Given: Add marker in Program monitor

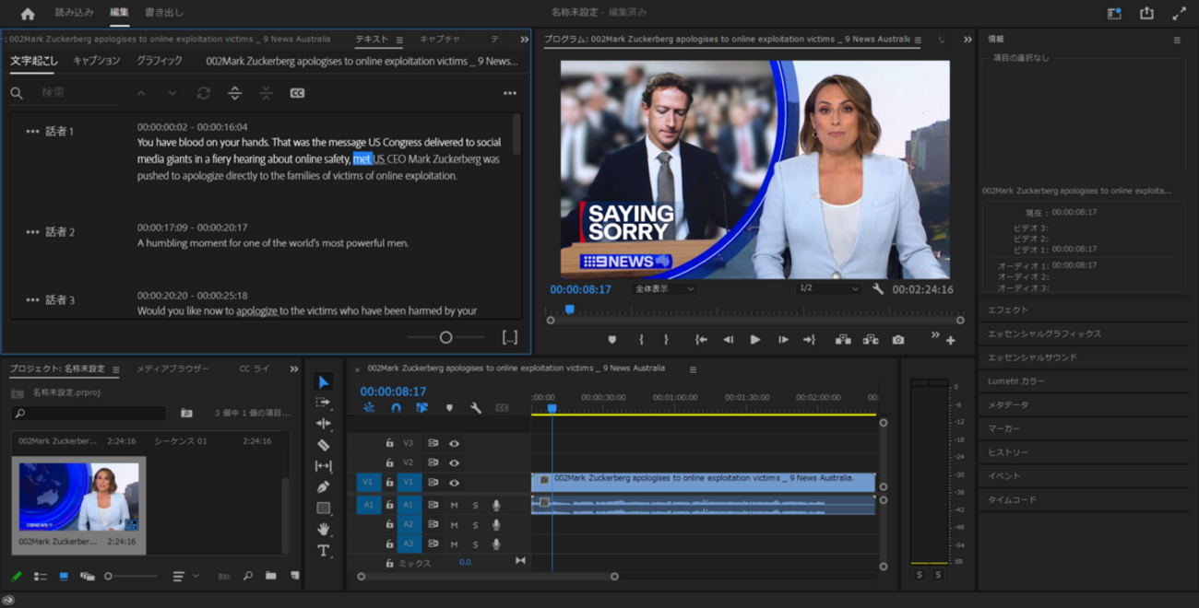Looking at the screenshot, I should pos(611,340).
